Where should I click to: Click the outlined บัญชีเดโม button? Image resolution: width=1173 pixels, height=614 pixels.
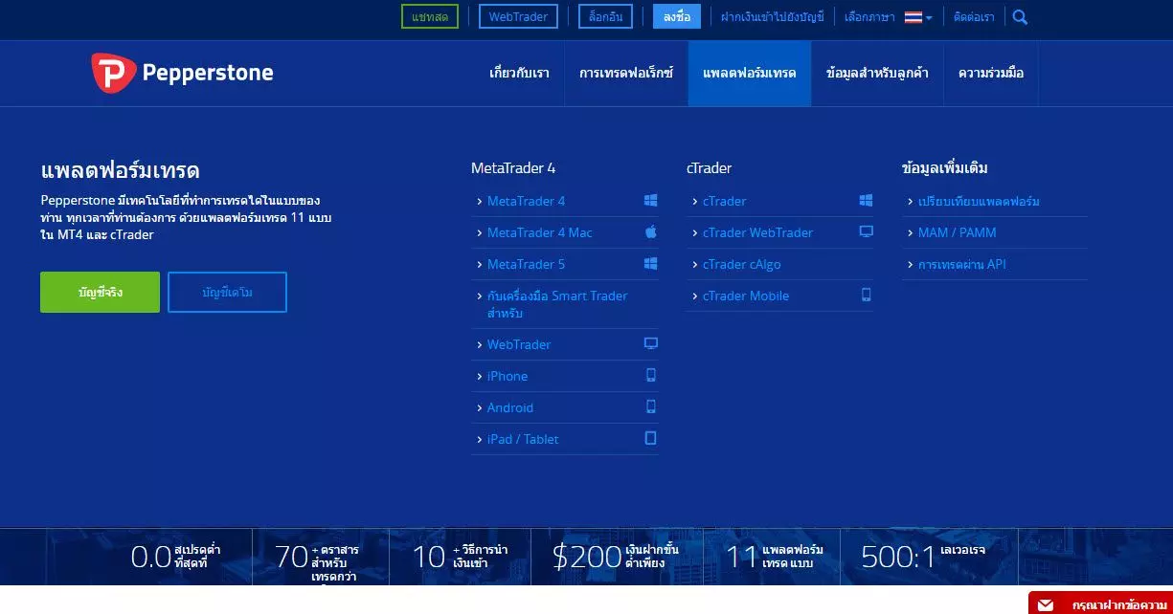coord(227,292)
